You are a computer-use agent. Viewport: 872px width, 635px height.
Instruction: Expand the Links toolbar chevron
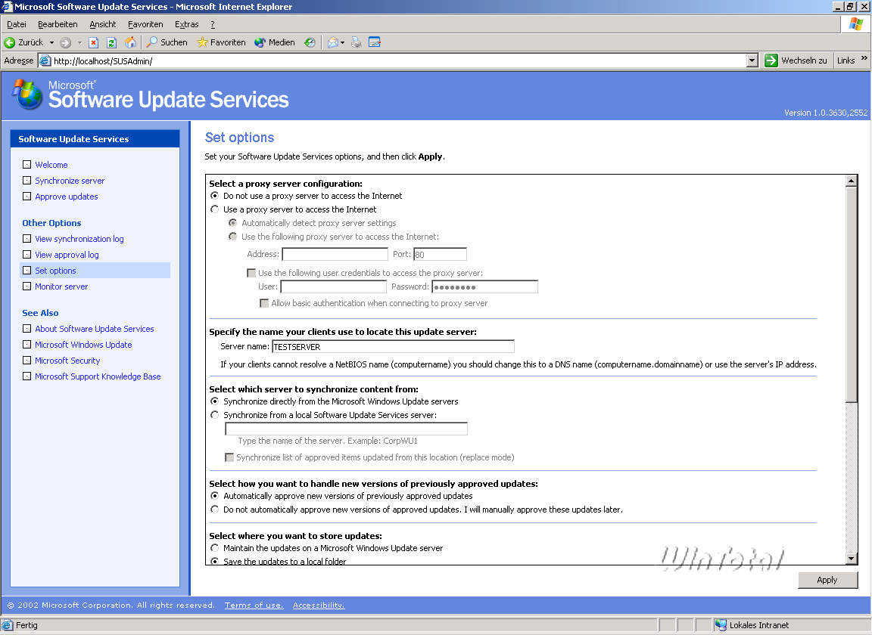[864, 58]
